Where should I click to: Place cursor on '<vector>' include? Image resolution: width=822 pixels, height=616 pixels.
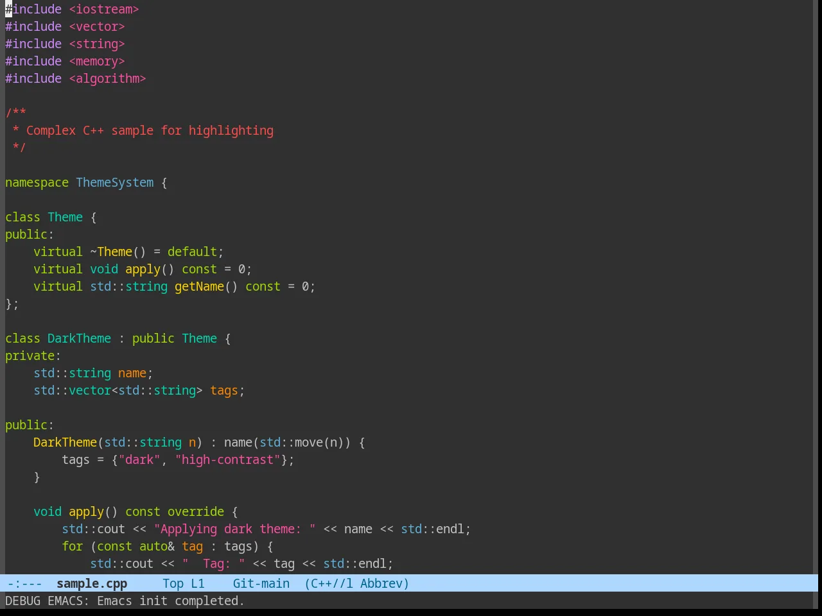[x=97, y=26]
